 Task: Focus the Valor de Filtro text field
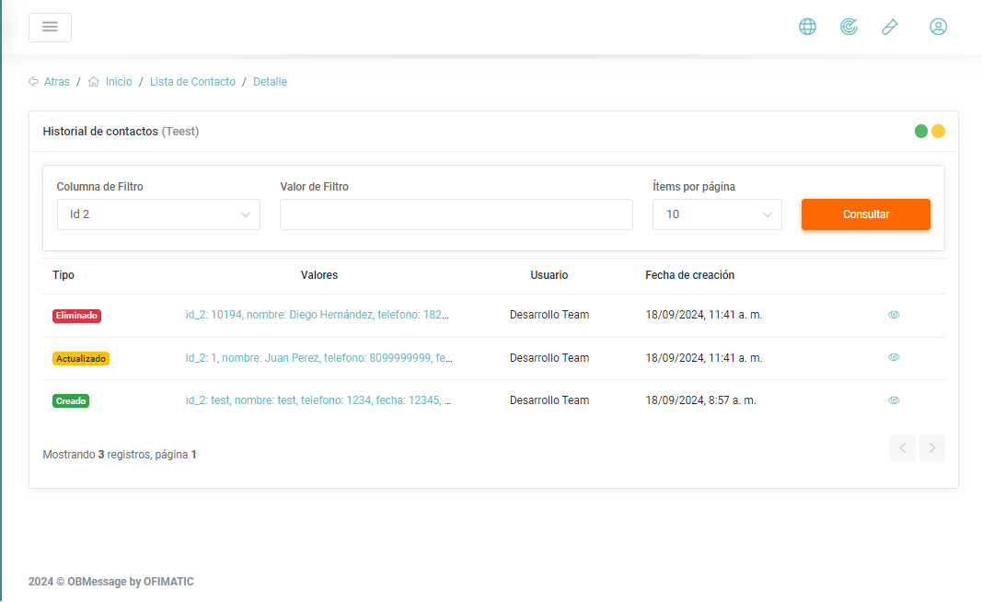point(456,214)
